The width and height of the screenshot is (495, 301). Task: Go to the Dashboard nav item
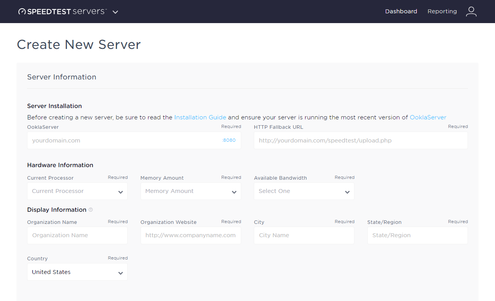point(401,11)
